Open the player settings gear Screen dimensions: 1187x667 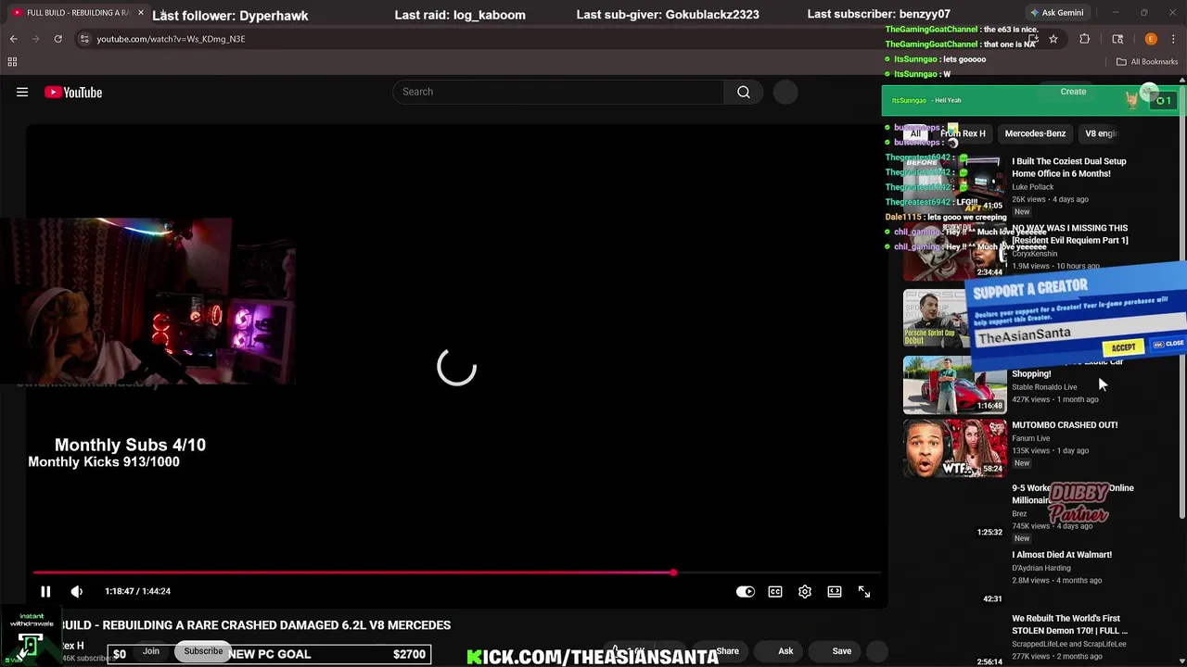click(x=805, y=591)
